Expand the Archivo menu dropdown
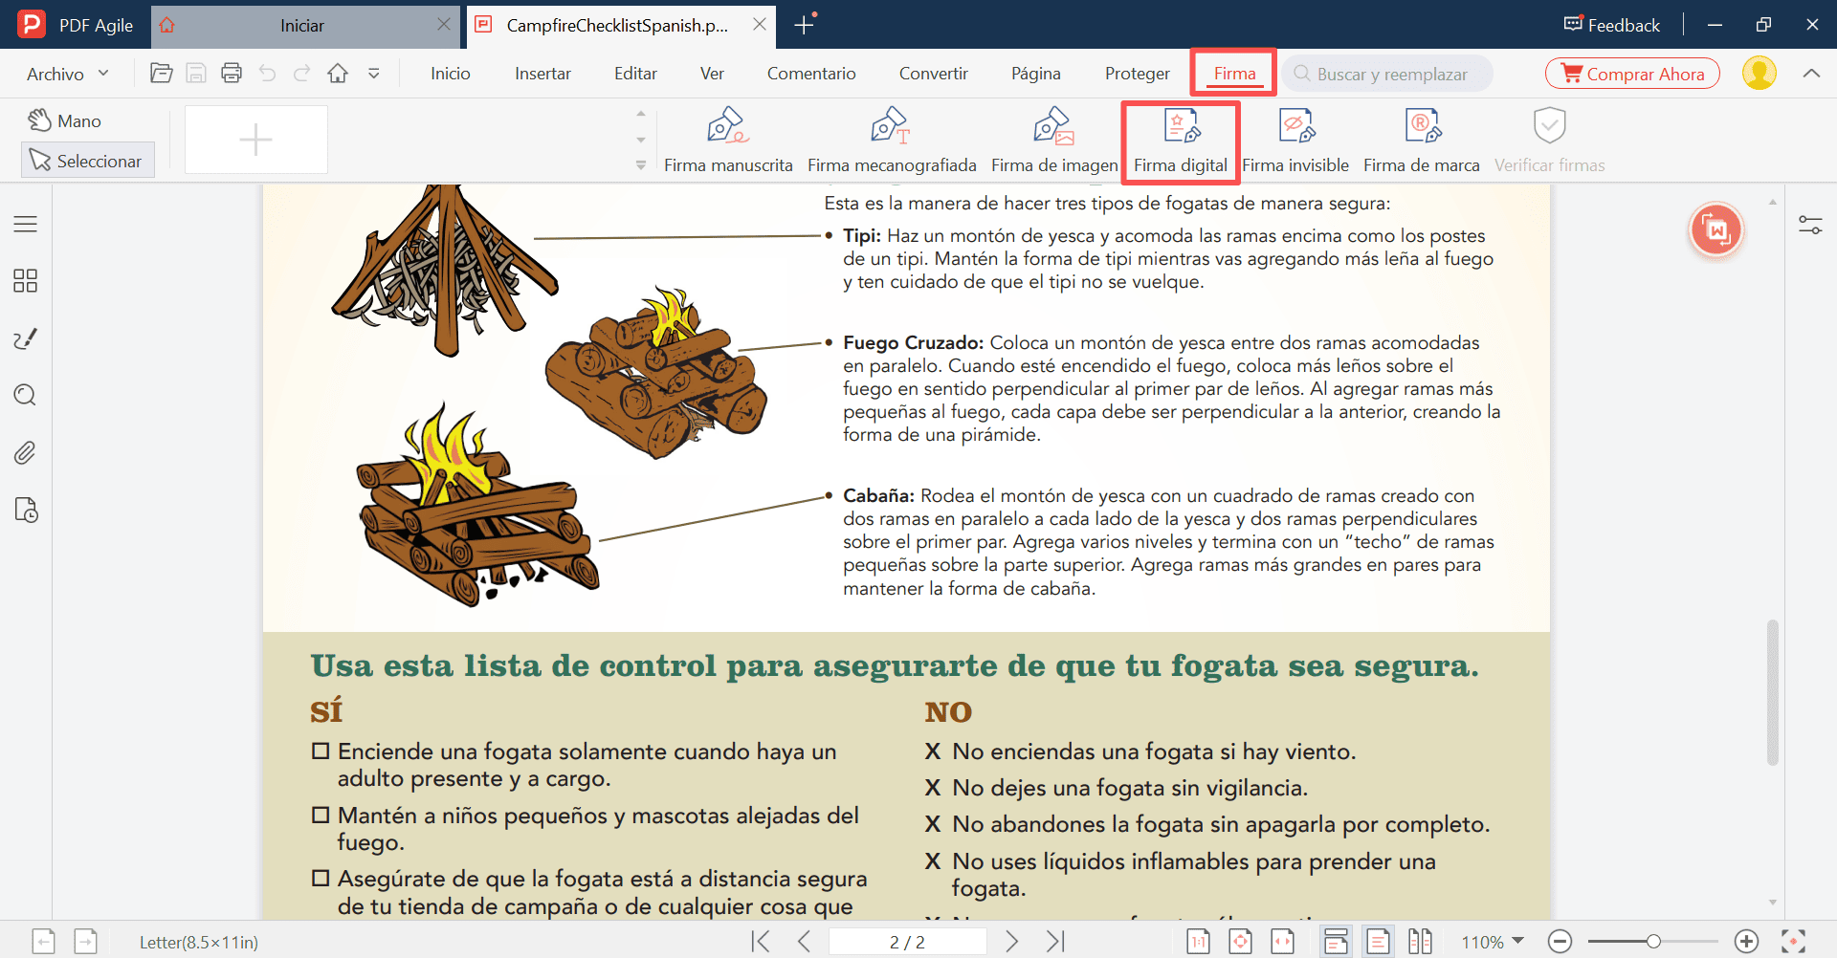1837x958 pixels. [66, 73]
